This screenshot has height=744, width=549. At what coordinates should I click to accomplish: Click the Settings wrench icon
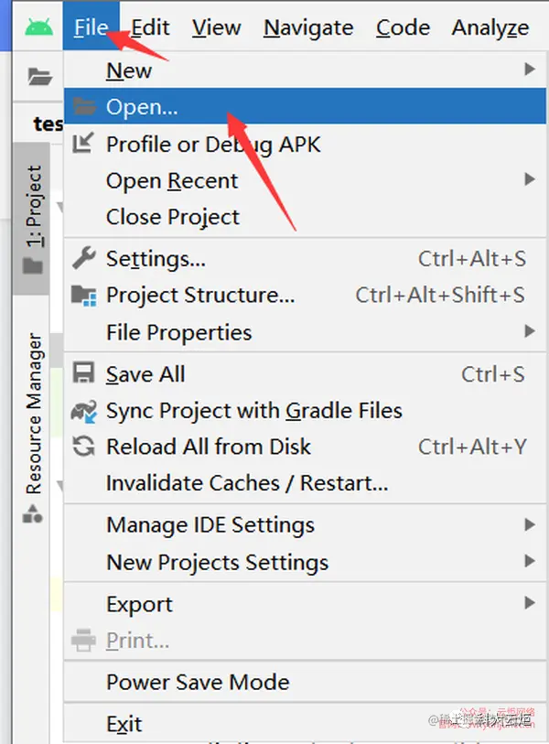point(84,259)
